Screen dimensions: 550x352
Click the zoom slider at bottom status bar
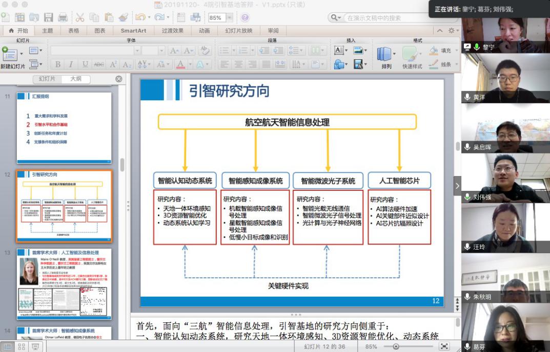coord(396,346)
